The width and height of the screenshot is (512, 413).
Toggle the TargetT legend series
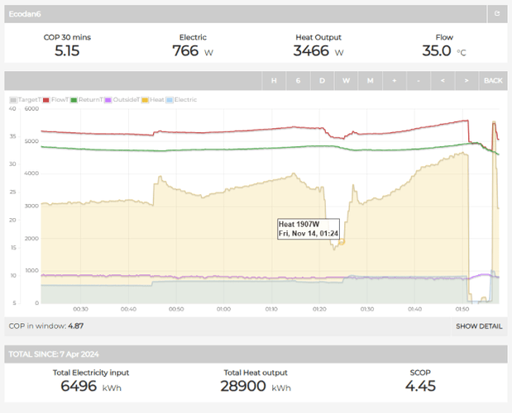click(x=27, y=100)
